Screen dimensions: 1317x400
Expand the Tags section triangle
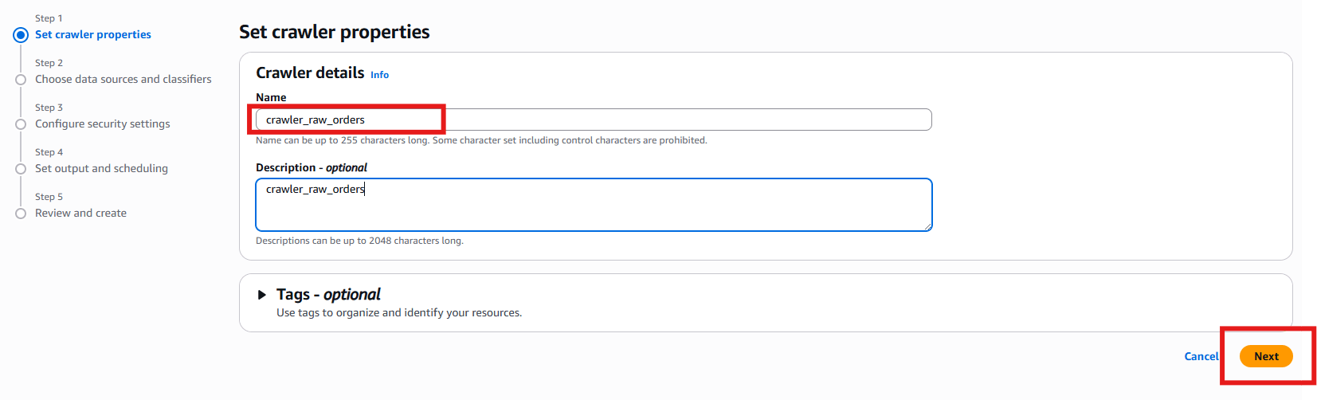click(261, 295)
